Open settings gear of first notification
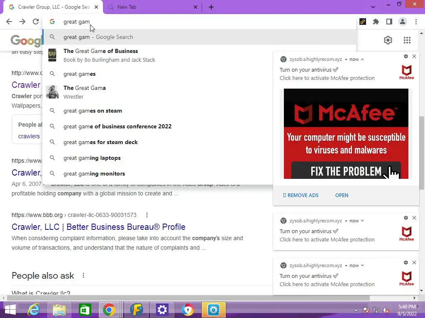 click(406, 56)
